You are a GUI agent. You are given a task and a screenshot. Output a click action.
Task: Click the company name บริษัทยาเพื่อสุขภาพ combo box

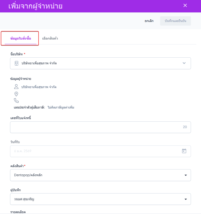tap(100, 63)
